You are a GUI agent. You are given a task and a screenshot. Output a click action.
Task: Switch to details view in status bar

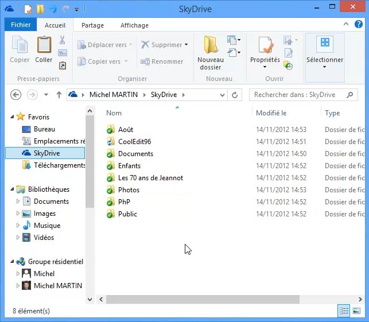344,311
